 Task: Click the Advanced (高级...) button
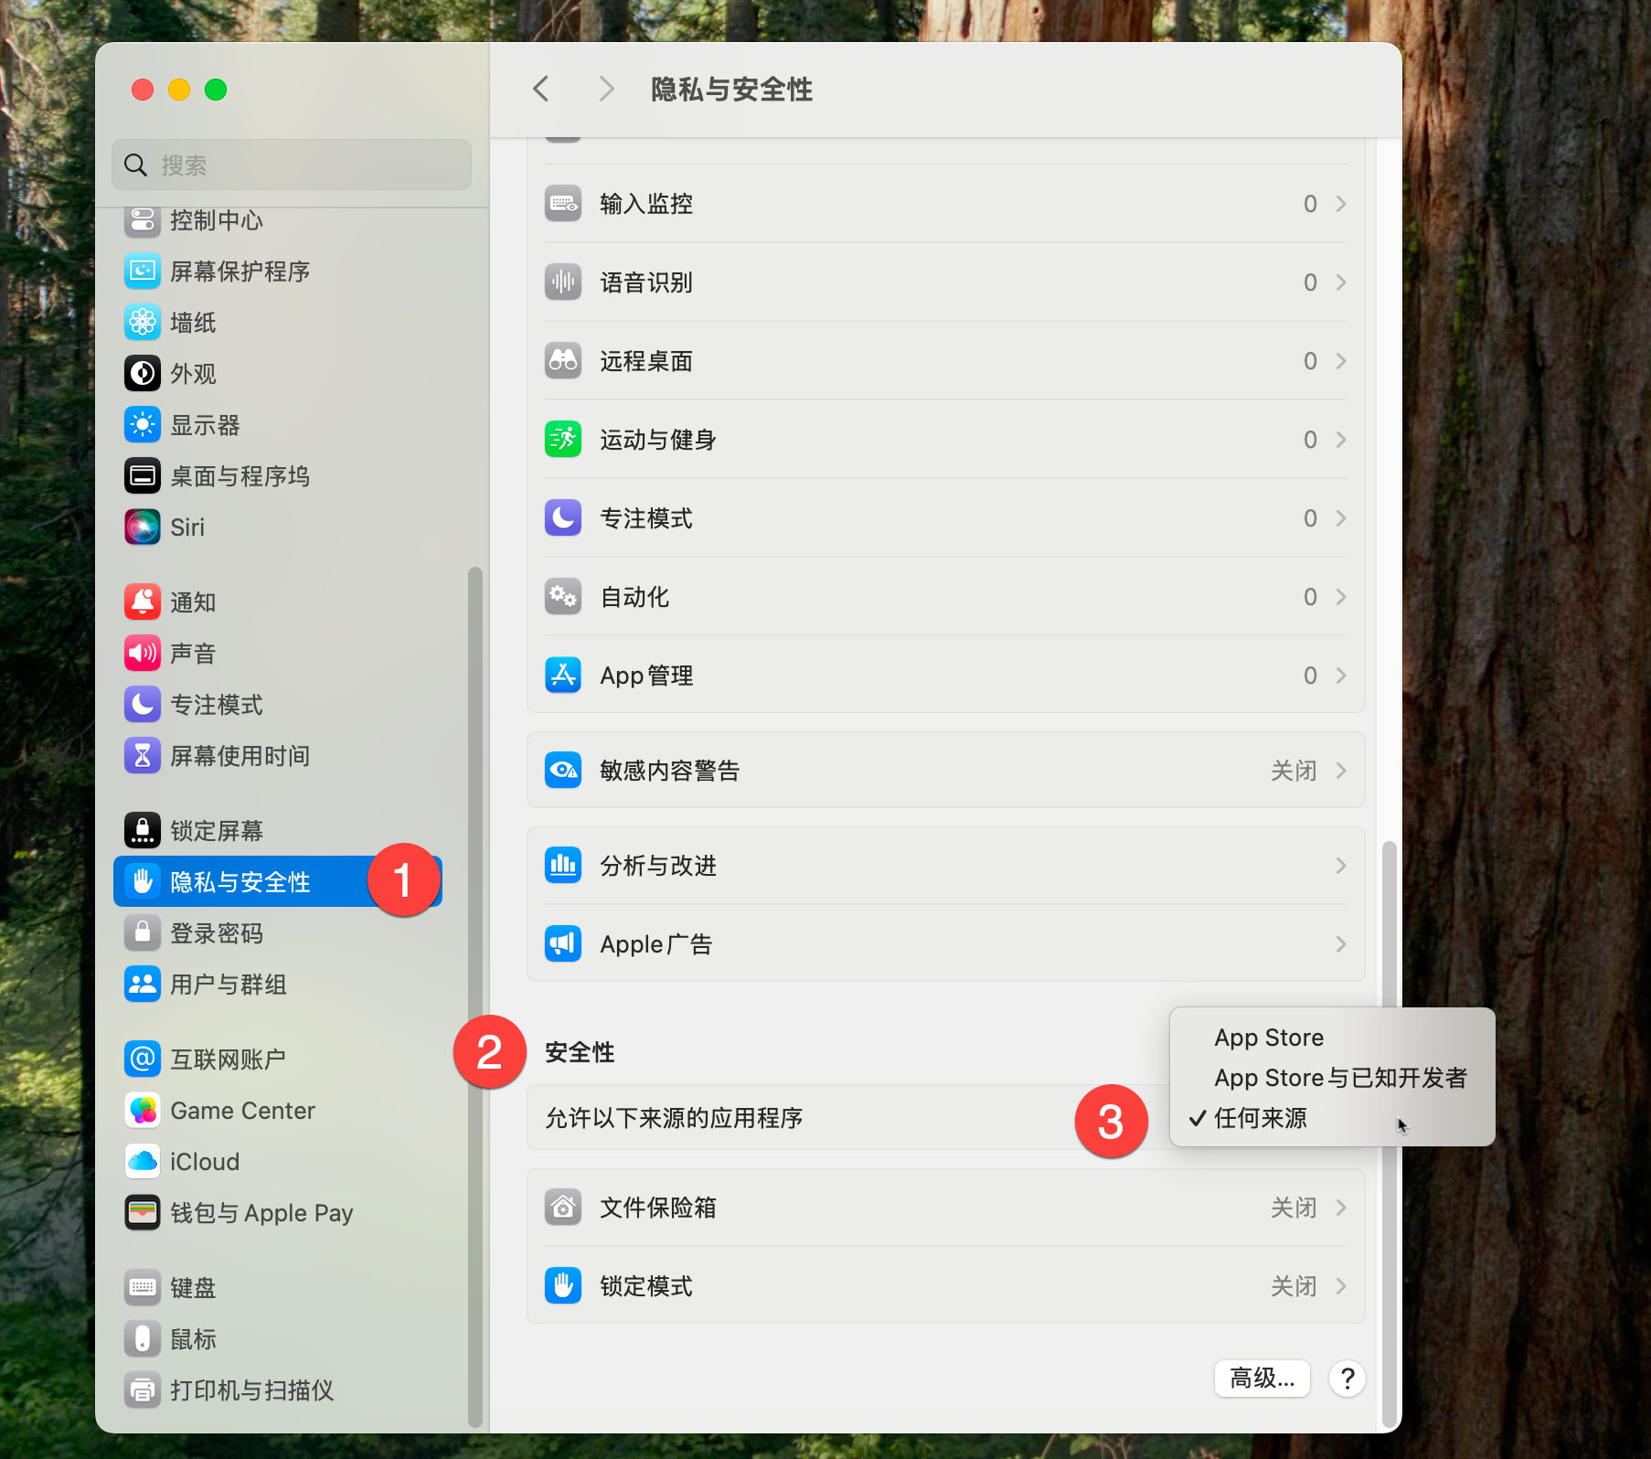click(x=1262, y=1378)
